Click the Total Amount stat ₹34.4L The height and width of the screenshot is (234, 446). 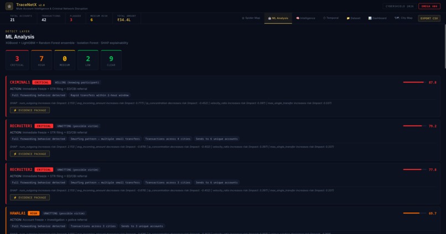point(127,18)
